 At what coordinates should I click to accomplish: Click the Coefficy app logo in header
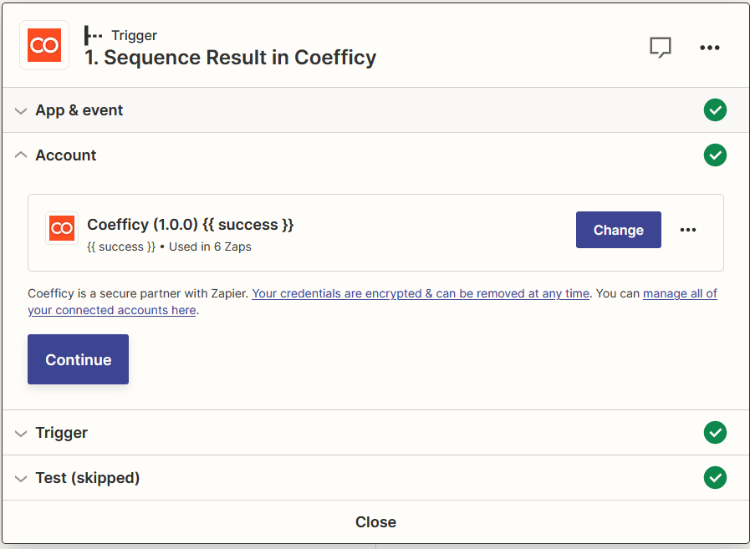coord(44,45)
